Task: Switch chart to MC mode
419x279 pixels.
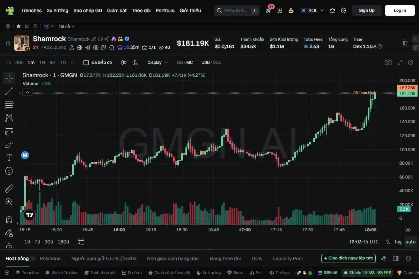Action: tap(190, 62)
